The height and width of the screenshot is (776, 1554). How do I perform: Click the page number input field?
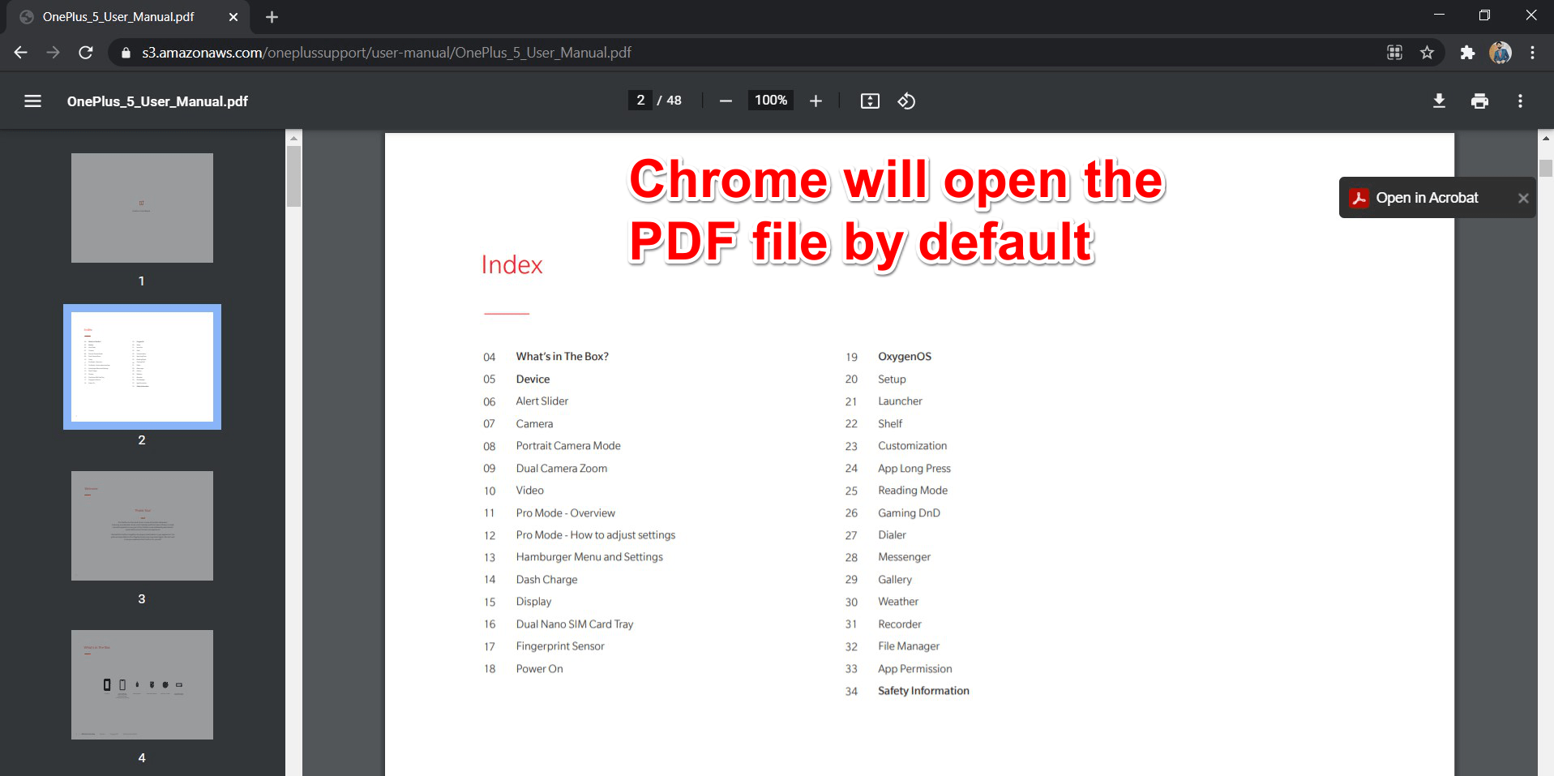coord(640,101)
